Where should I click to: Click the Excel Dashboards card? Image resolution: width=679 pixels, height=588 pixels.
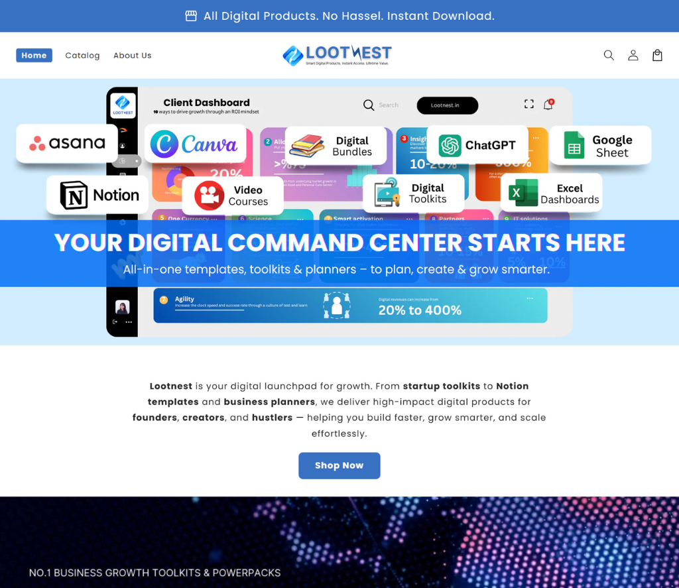click(x=552, y=193)
